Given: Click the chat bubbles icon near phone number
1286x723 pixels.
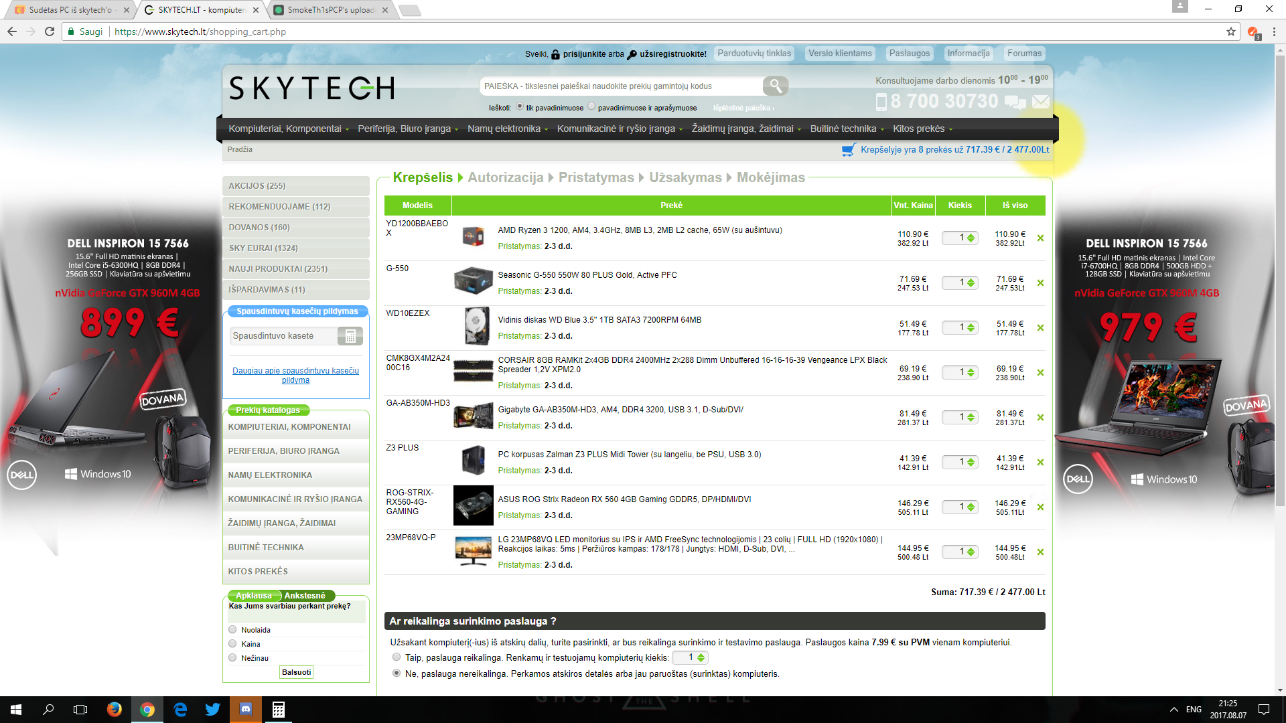Looking at the screenshot, I should [1015, 102].
